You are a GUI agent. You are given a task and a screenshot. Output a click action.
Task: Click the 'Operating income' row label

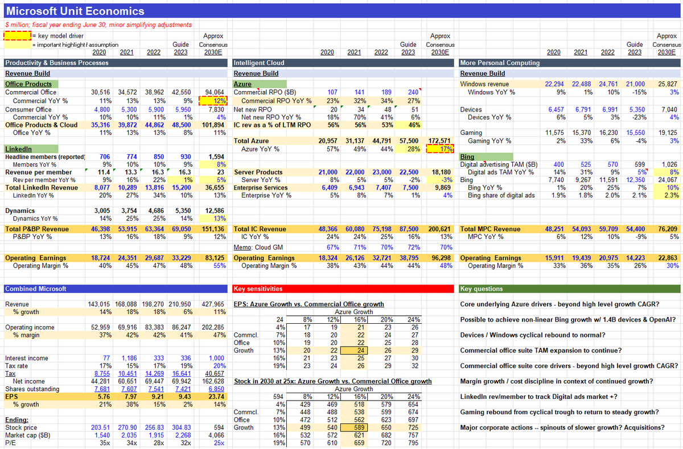click(x=29, y=327)
